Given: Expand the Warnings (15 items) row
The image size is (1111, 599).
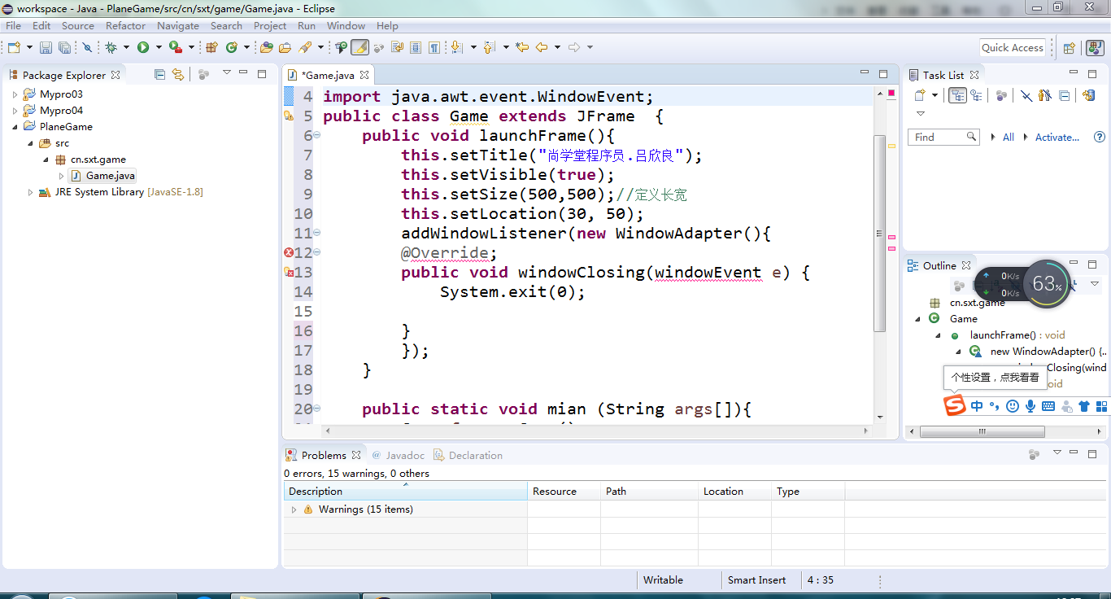Looking at the screenshot, I should click(294, 509).
